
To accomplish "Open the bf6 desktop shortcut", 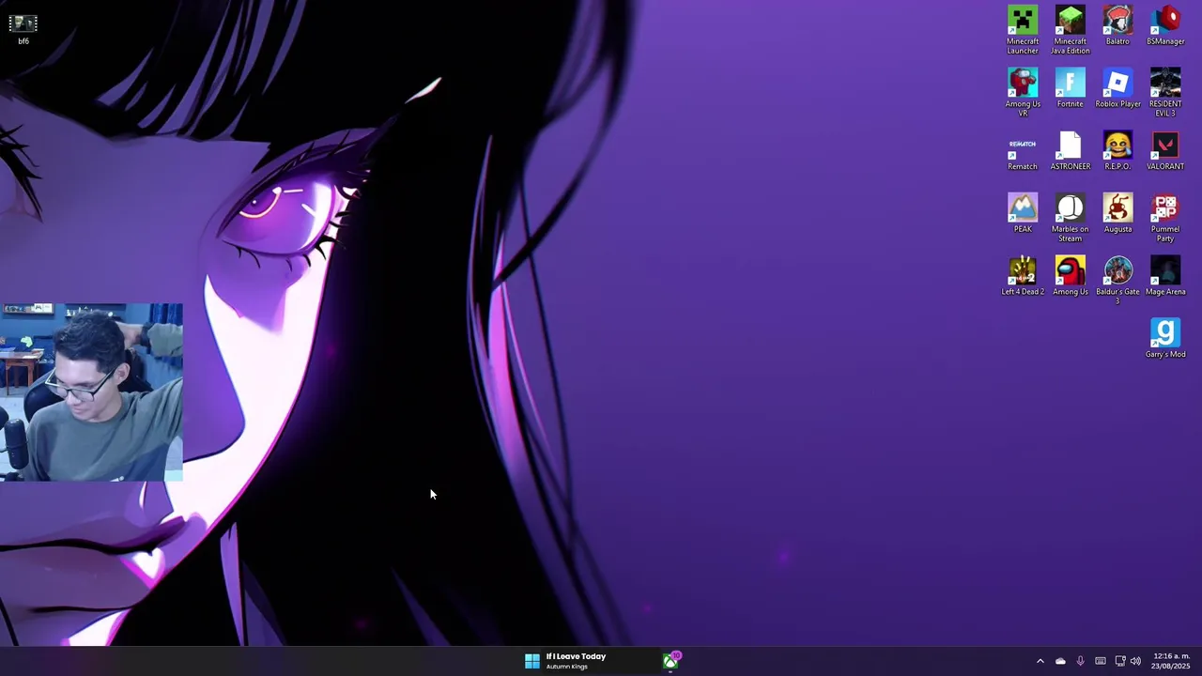I will coord(23,28).
